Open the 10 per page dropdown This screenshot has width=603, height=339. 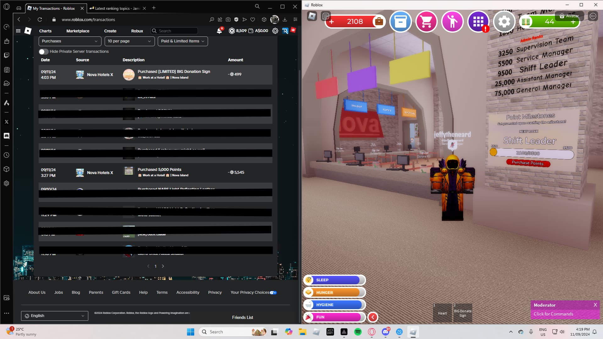[x=129, y=41]
